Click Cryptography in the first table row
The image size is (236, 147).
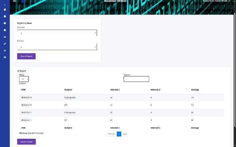pyautogui.click(x=70, y=97)
